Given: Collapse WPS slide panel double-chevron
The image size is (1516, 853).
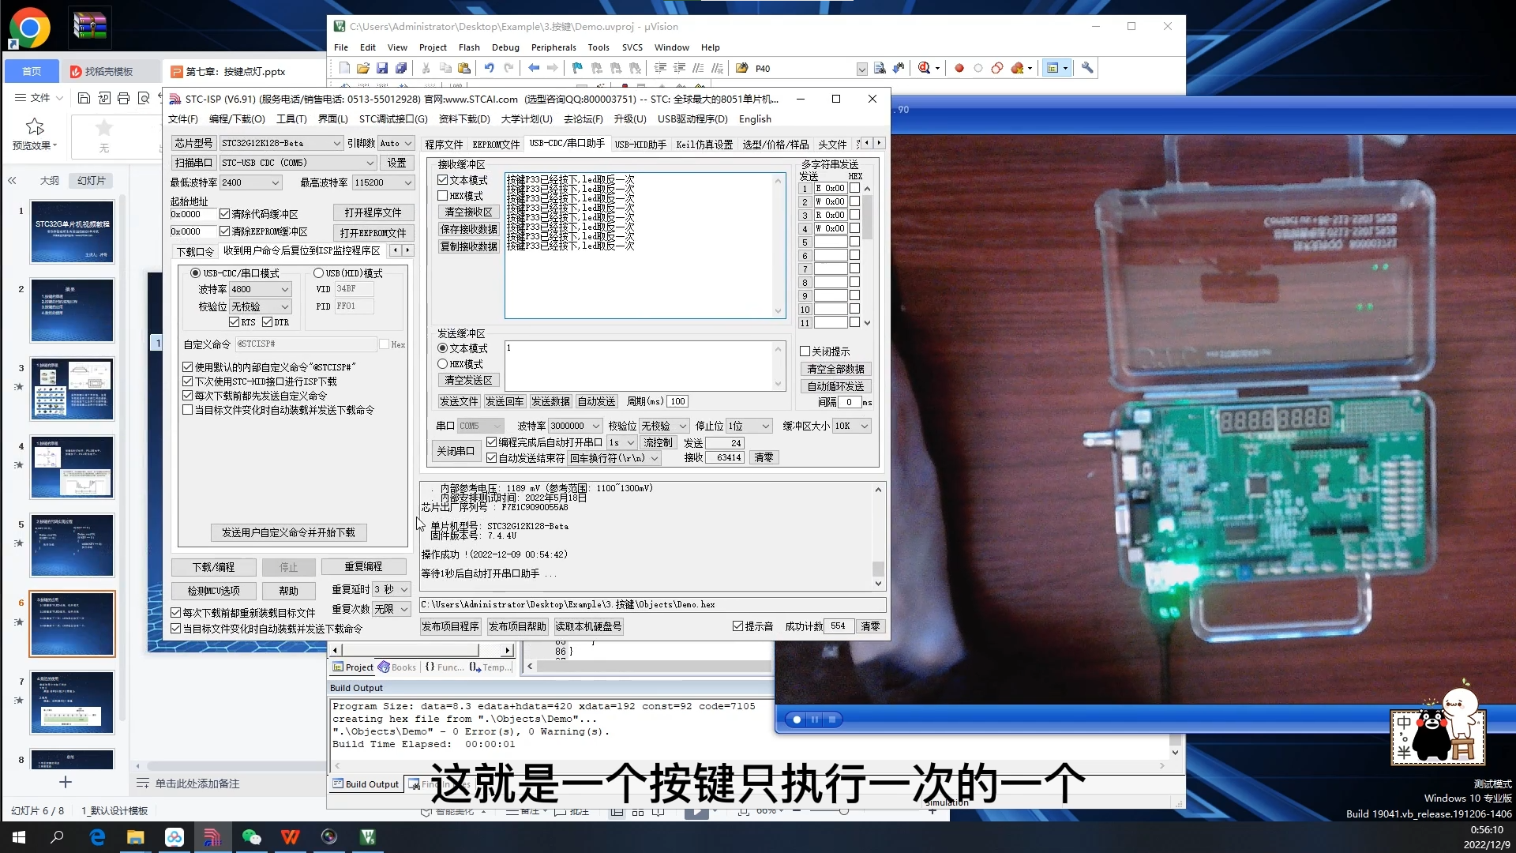Looking at the screenshot, I should [12, 181].
